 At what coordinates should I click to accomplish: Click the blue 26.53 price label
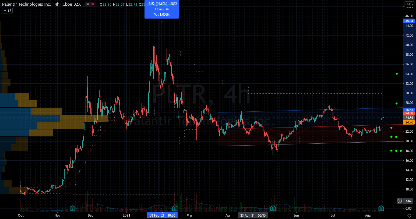[x=409, y=110]
